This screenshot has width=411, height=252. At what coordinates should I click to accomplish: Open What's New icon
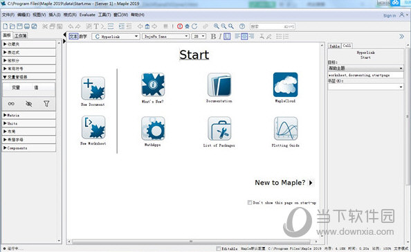(x=153, y=84)
